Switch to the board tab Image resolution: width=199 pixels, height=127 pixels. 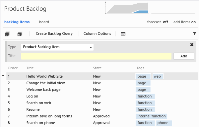click(x=44, y=22)
